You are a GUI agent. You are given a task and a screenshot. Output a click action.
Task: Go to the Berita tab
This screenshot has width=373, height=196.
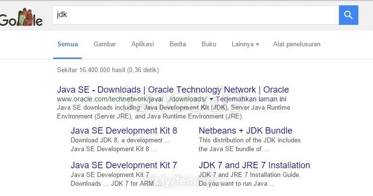[x=178, y=44]
